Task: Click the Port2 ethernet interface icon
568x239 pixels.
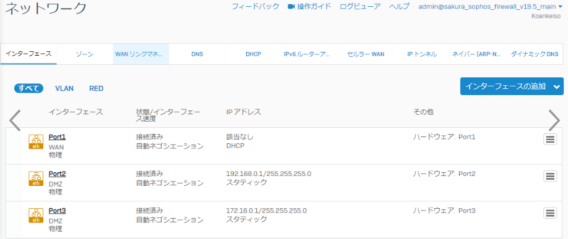Action: pyautogui.click(x=36, y=178)
